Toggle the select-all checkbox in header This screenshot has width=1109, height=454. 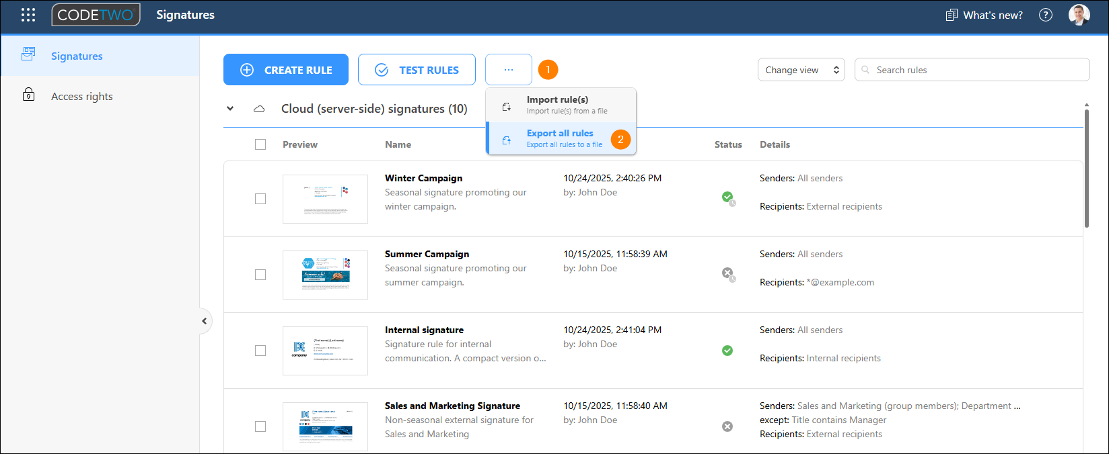(x=260, y=144)
